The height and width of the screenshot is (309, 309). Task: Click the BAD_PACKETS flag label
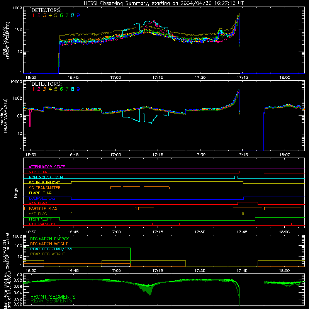pos(42,224)
